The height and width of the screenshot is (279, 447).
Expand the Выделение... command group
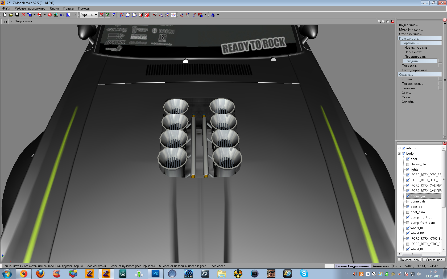(x=408, y=25)
